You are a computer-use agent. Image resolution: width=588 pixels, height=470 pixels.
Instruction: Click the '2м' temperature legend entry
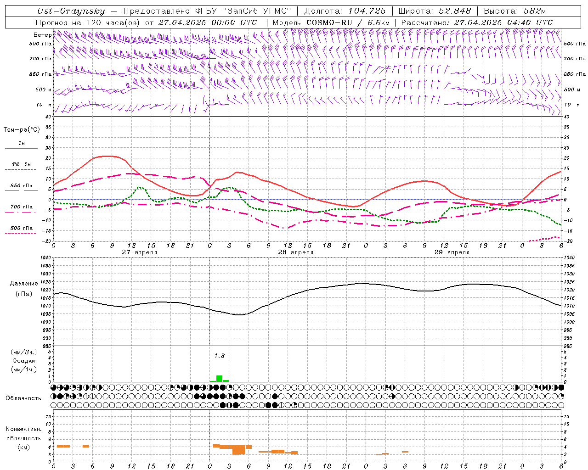22,144
